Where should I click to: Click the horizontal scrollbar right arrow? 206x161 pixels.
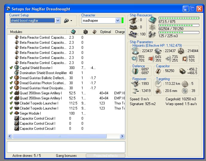click(x=122, y=136)
